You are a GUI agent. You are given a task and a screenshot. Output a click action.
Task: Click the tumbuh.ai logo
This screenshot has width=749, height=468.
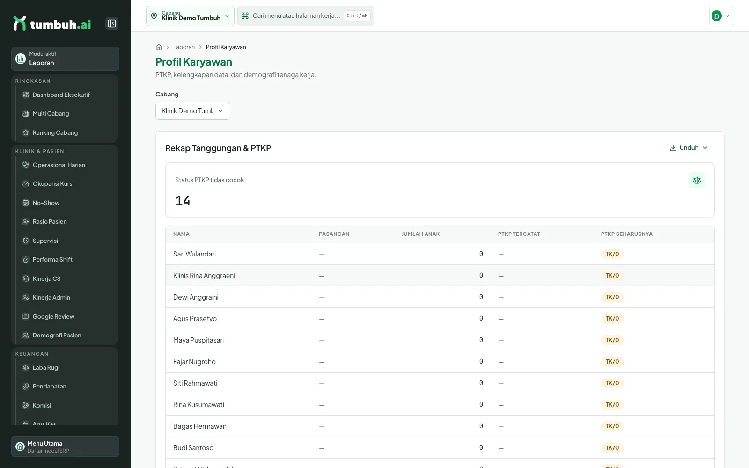(x=52, y=23)
